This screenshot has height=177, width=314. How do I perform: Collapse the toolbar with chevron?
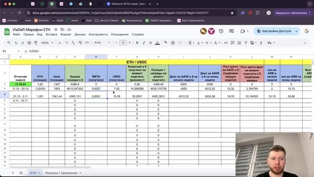coord(305,43)
